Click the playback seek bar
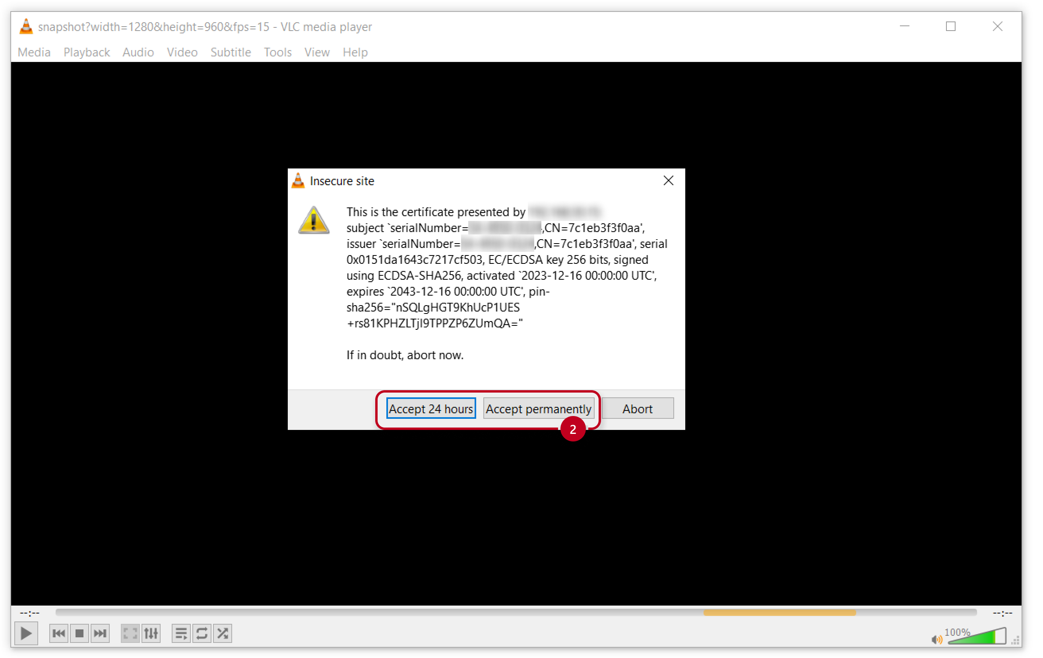The height and width of the screenshot is (658, 1043). [x=516, y=612]
